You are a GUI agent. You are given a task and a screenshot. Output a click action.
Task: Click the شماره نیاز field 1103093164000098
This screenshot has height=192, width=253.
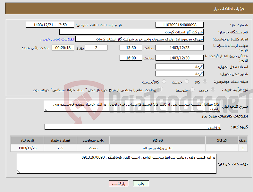coord(180,25)
